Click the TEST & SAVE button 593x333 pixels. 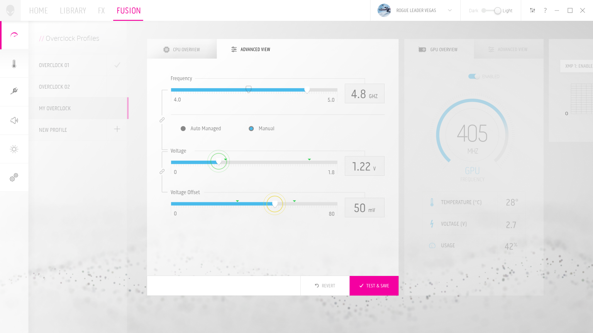pyautogui.click(x=374, y=286)
